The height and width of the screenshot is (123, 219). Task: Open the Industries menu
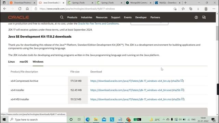pyautogui.click(x=87, y=17)
